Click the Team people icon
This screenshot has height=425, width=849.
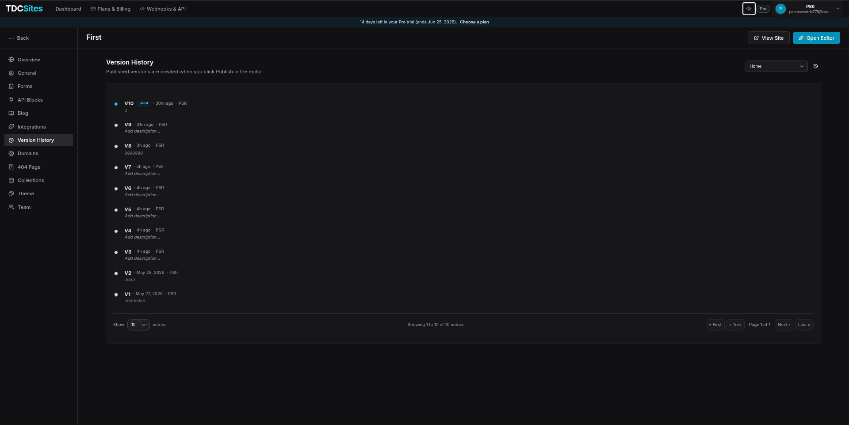[x=11, y=207]
